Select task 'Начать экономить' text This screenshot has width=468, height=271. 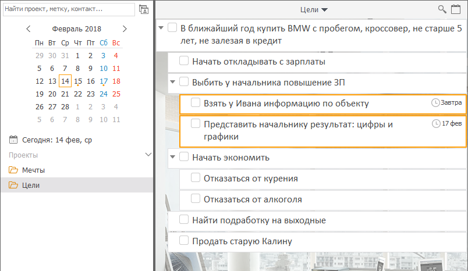click(231, 158)
